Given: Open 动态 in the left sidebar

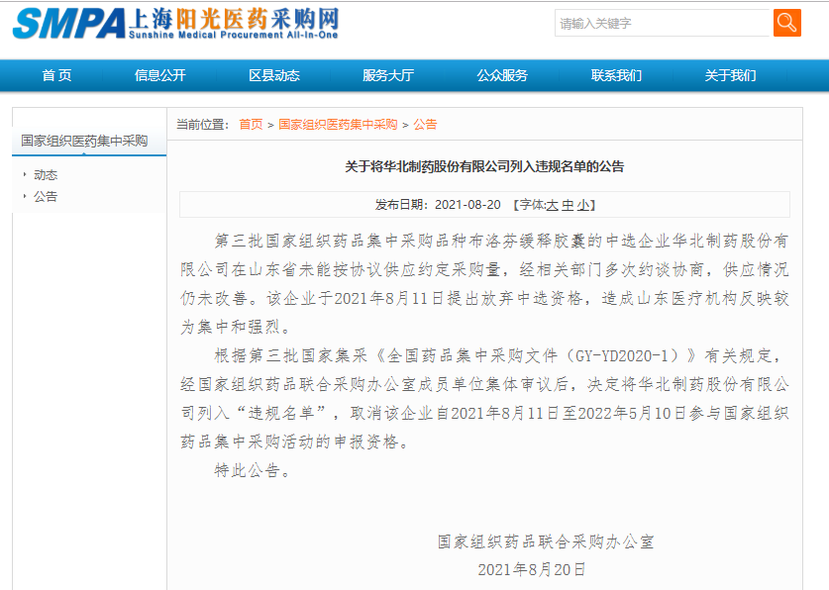Looking at the screenshot, I should (46, 175).
